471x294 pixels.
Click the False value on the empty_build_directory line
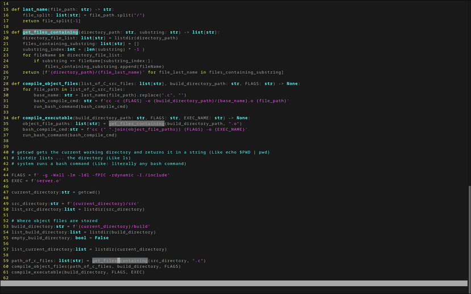[103, 237]
